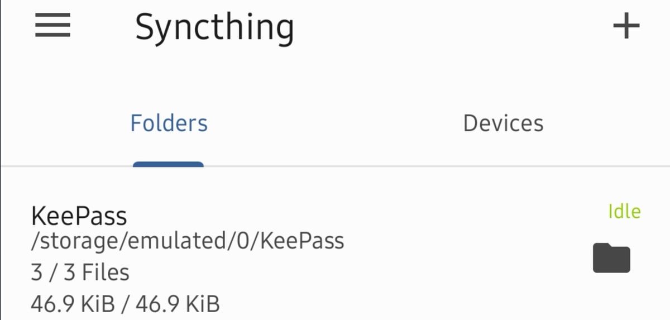Show the Folders list
670x320 pixels.
(x=169, y=123)
